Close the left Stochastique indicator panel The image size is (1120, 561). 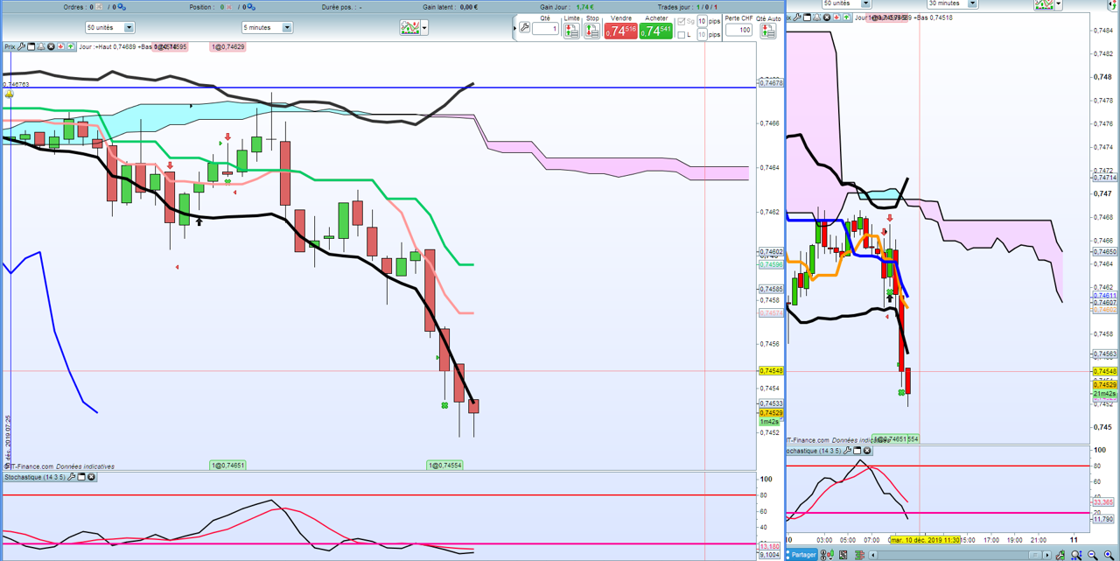(91, 477)
